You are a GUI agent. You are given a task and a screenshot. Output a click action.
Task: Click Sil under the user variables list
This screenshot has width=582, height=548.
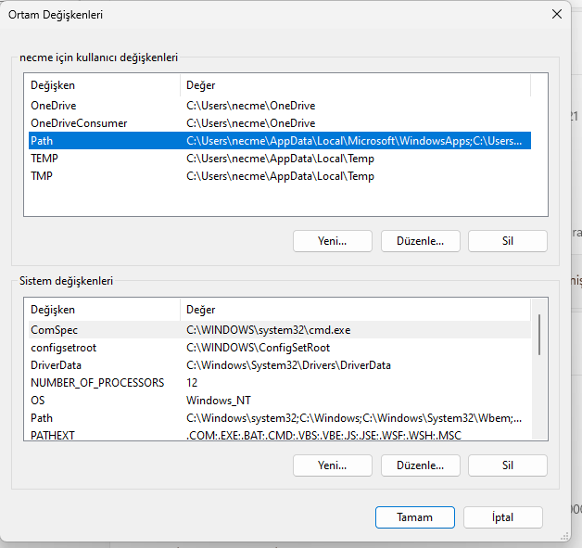tap(507, 241)
